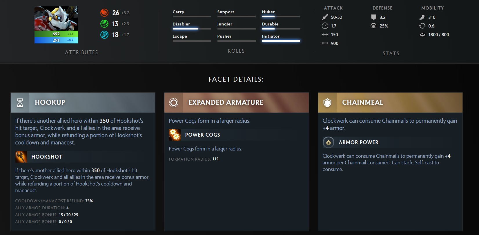The image size is (479, 235).
Task: Click the ALLY ARMOR DURATION 4 line
Action: [42, 208]
